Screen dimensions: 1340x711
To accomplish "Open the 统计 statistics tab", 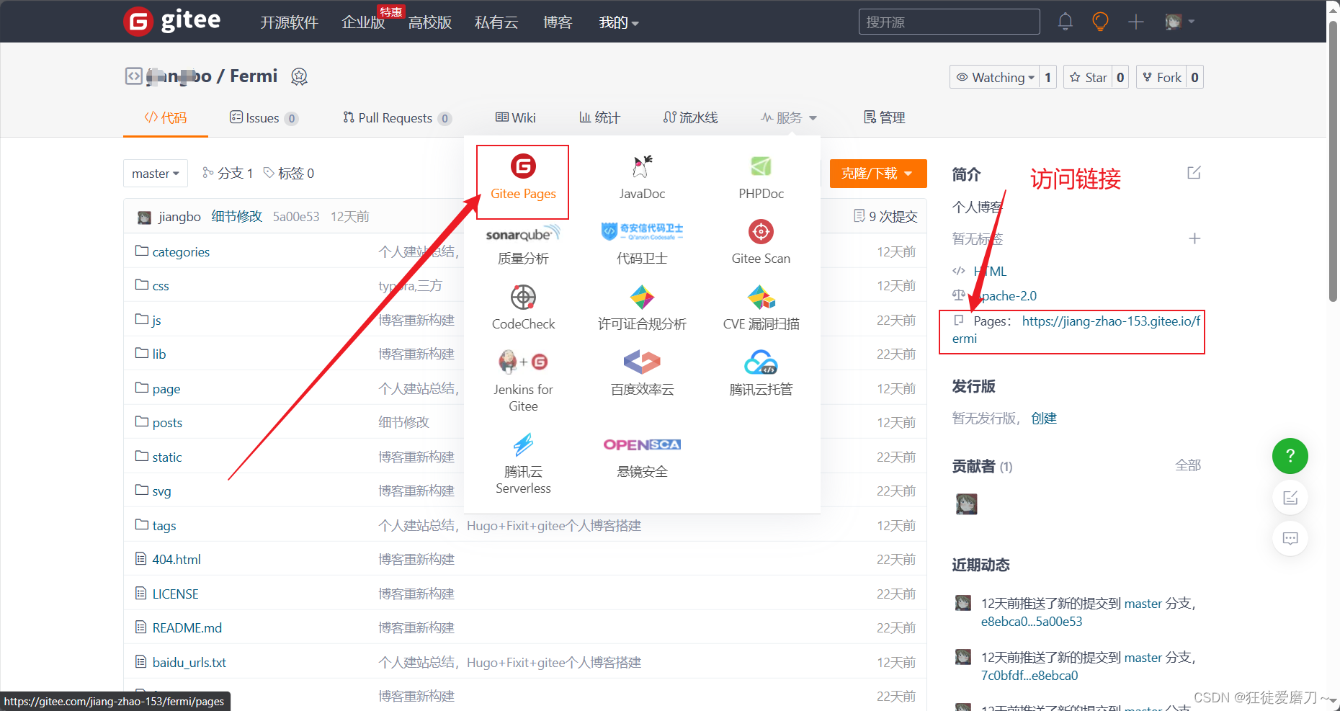I will tap(599, 117).
